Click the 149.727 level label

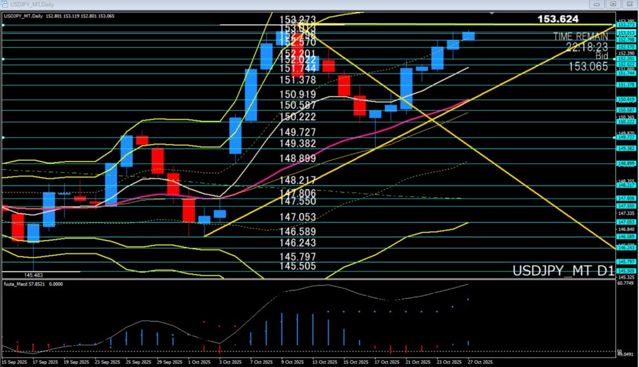[x=298, y=132]
